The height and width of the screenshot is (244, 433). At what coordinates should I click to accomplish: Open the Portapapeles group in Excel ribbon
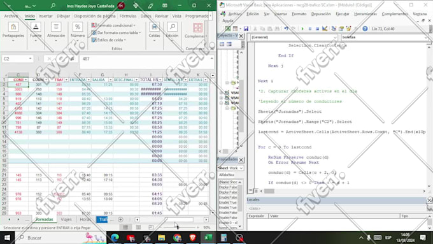click(x=13, y=32)
